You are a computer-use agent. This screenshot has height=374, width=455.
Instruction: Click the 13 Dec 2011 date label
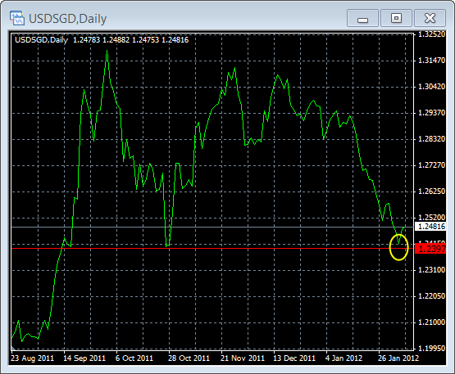294,358
